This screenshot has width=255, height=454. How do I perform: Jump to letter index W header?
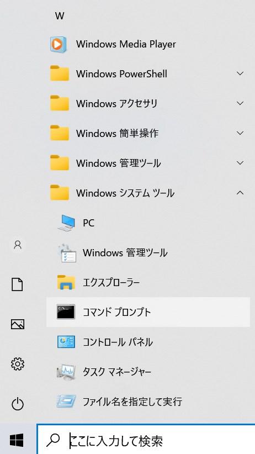(x=60, y=15)
